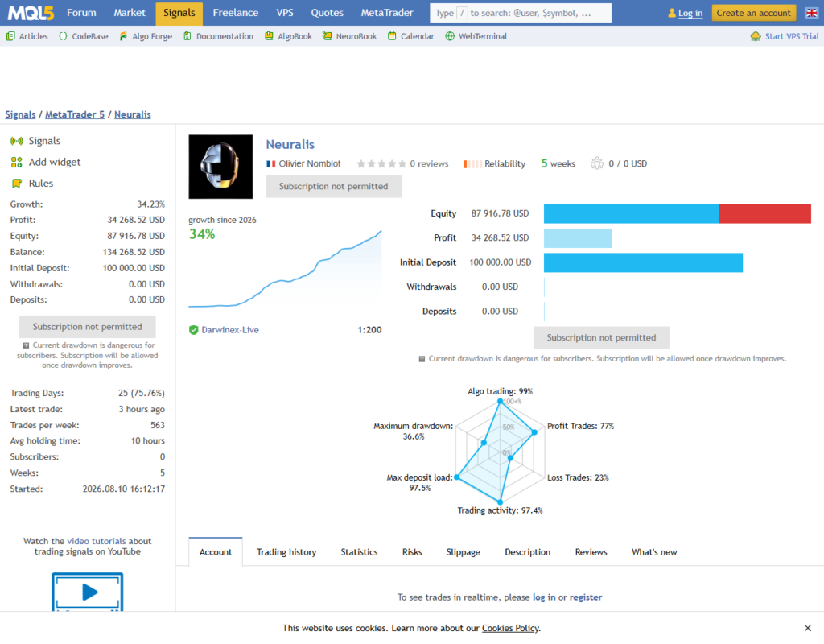Open the Signals menu in top bar

tap(179, 13)
